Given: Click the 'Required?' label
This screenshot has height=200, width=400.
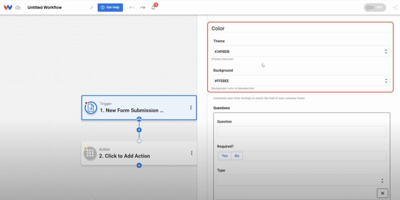Looking at the screenshot, I should (225, 146).
